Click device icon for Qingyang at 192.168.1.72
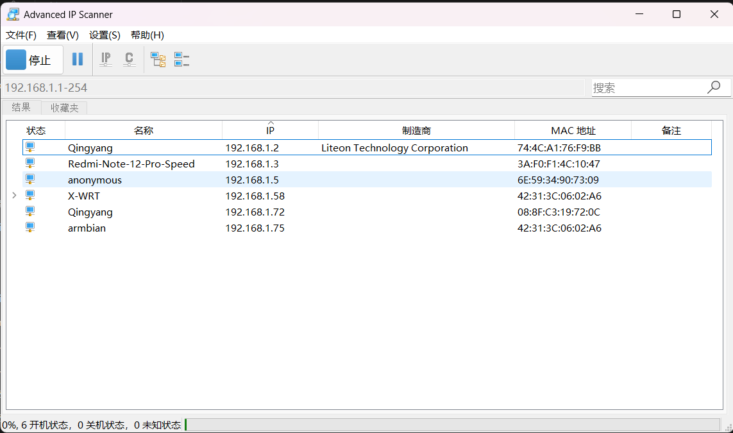The image size is (733, 433). [30, 211]
